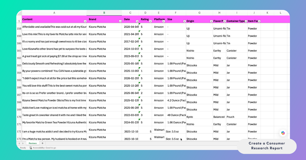
Task: Select column J header
Action: [254, 13]
